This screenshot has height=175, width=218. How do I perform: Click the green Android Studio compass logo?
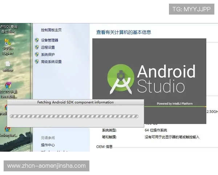click(x=121, y=79)
